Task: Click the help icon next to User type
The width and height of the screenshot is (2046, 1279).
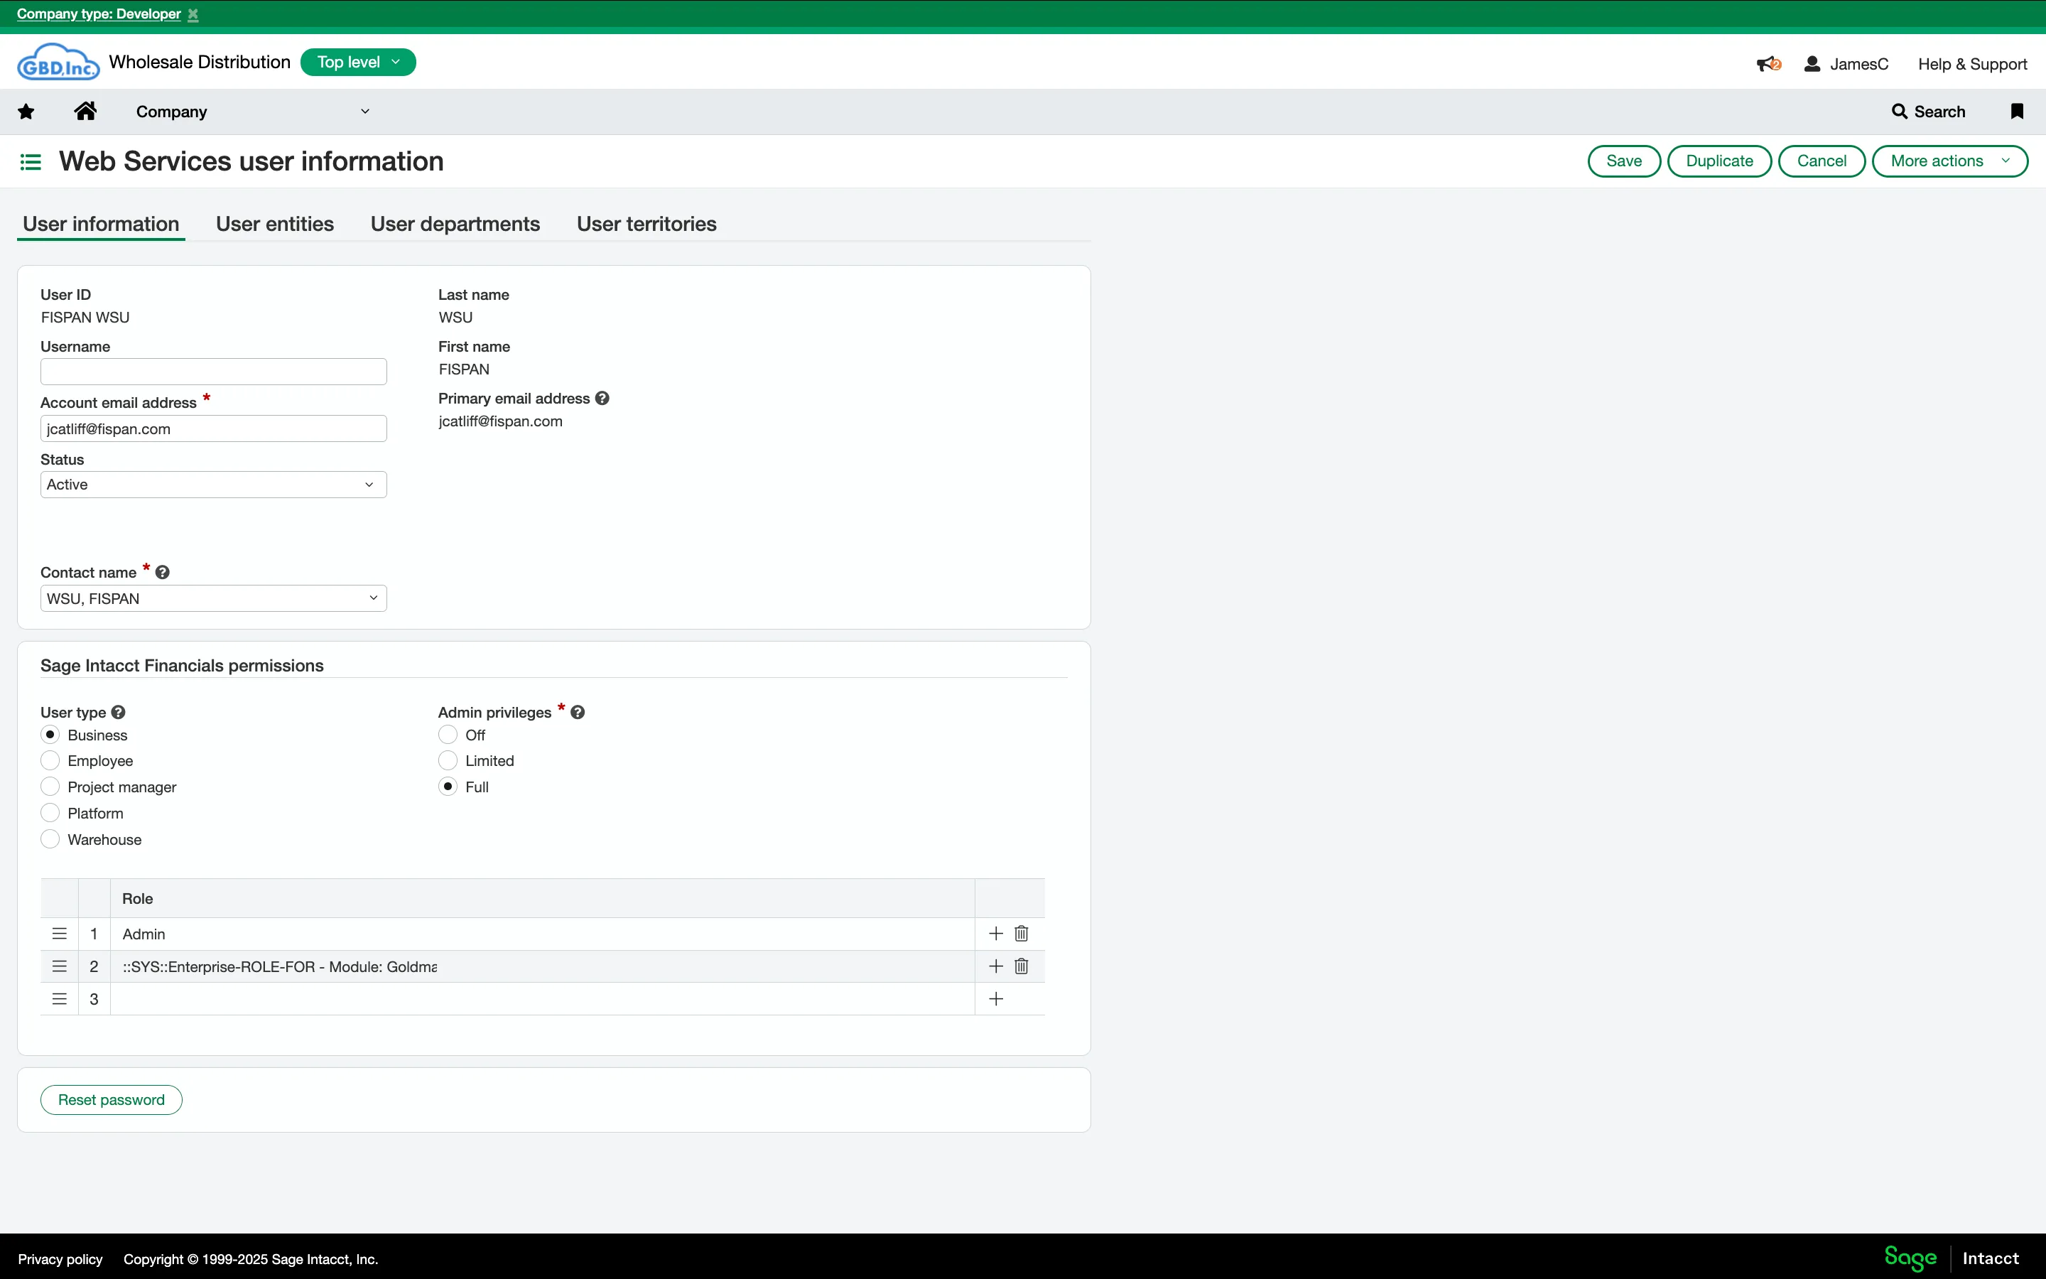Action: [x=119, y=712]
